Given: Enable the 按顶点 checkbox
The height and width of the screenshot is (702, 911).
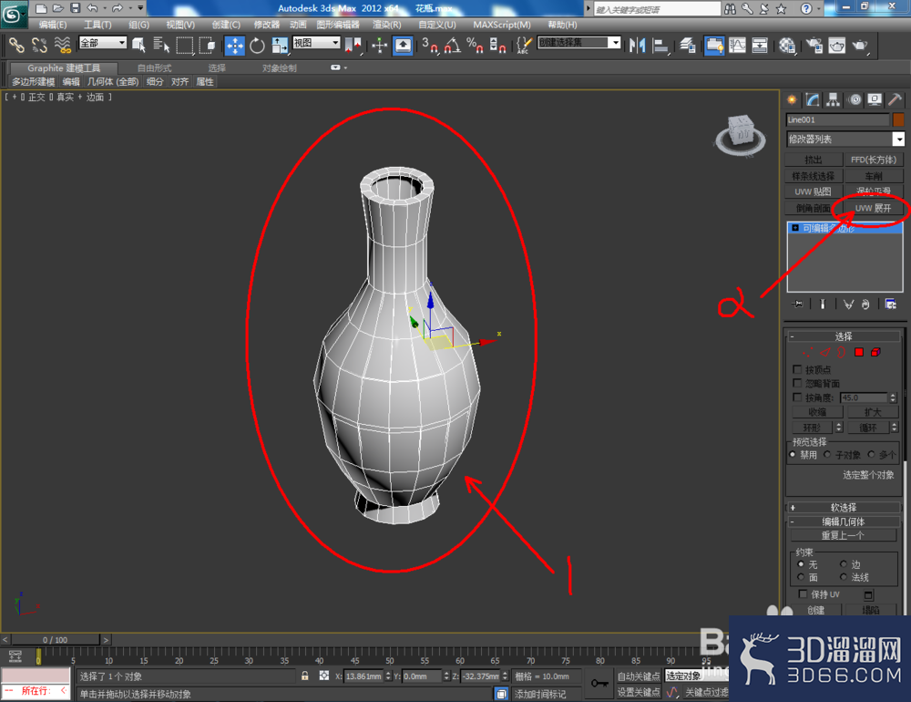Looking at the screenshot, I should pyautogui.click(x=797, y=369).
